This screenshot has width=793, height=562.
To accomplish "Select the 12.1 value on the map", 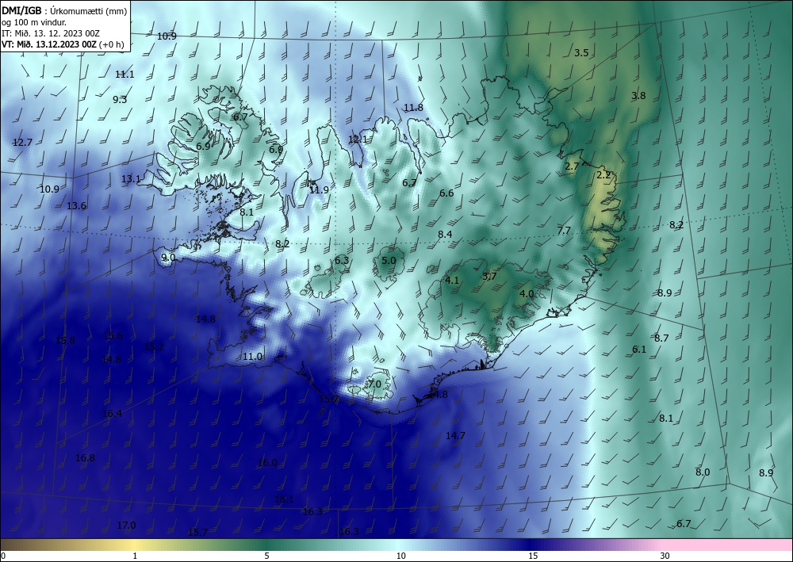I will tap(358, 140).
